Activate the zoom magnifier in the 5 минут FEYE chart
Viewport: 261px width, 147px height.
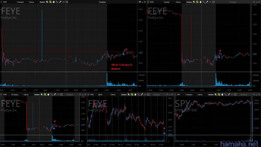(x=197, y=2)
